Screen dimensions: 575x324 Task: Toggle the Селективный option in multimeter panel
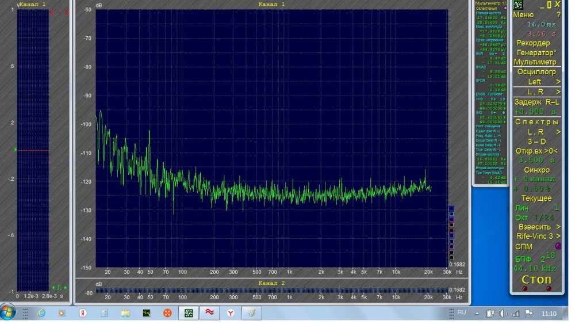(x=488, y=9)
